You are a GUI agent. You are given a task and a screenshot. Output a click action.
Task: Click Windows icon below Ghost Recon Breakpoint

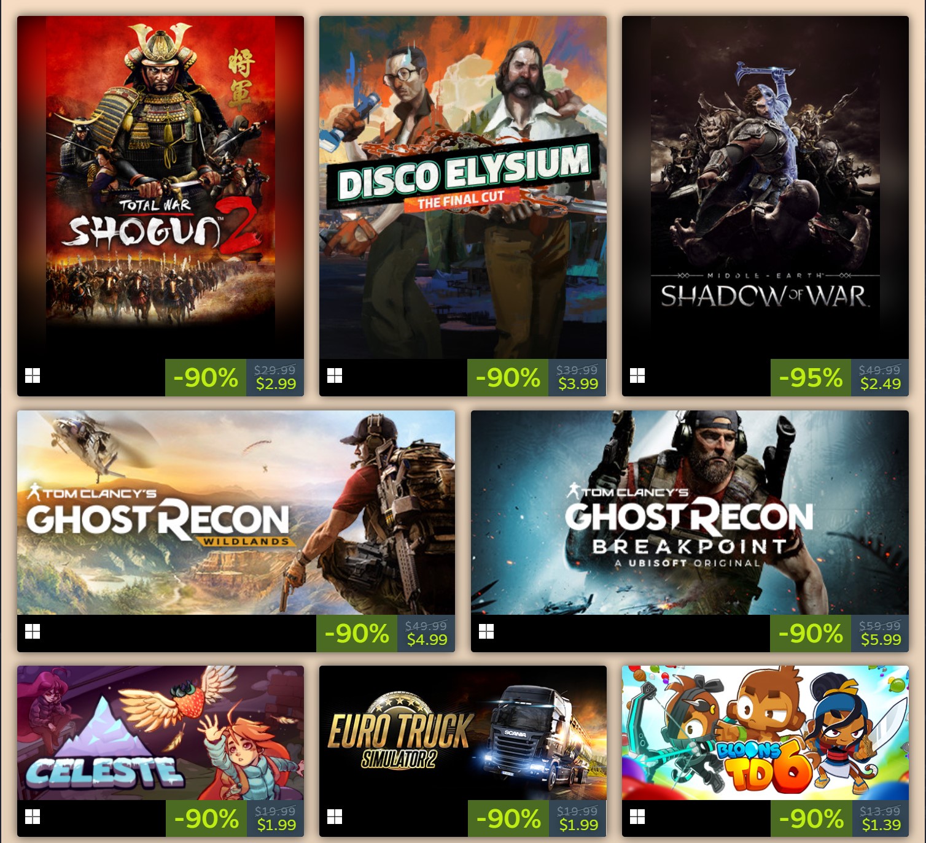[486, 631]
